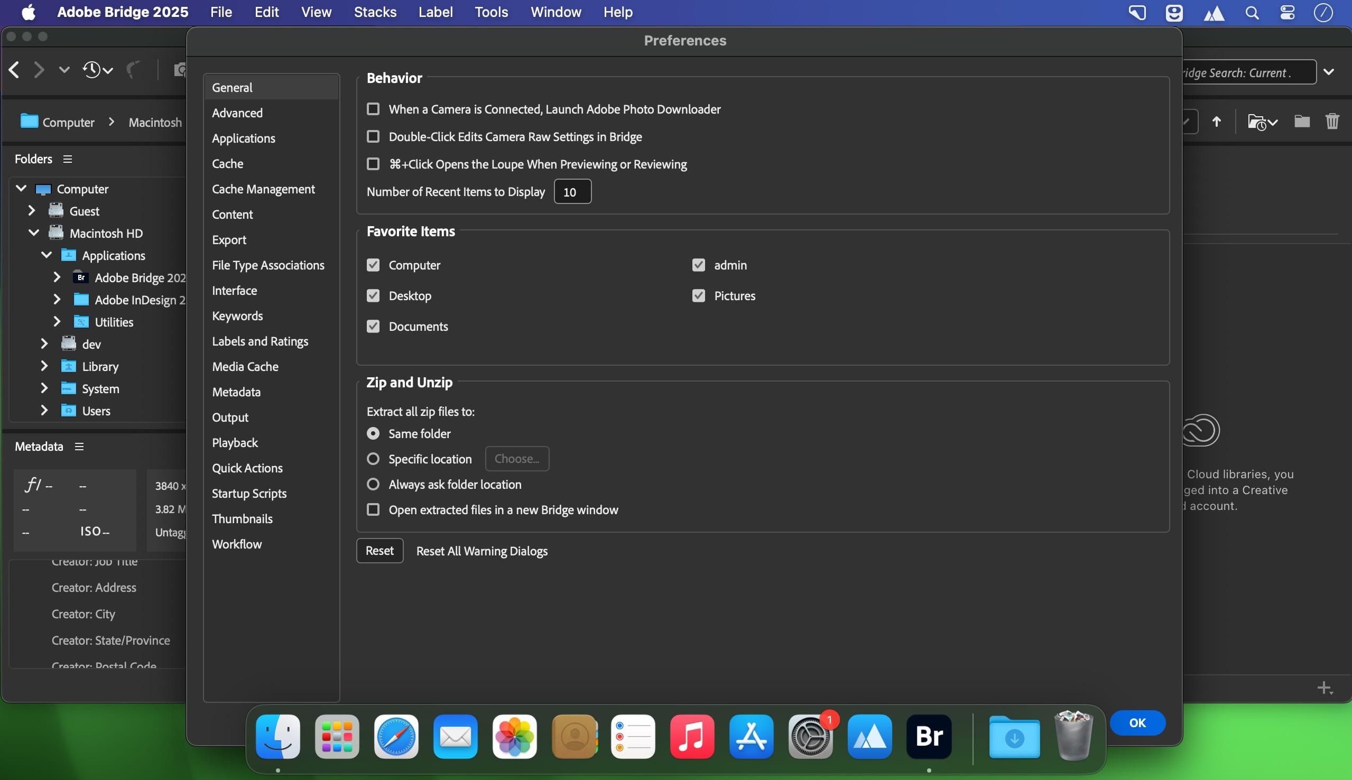Expand the Library folder node

(44, 366)
